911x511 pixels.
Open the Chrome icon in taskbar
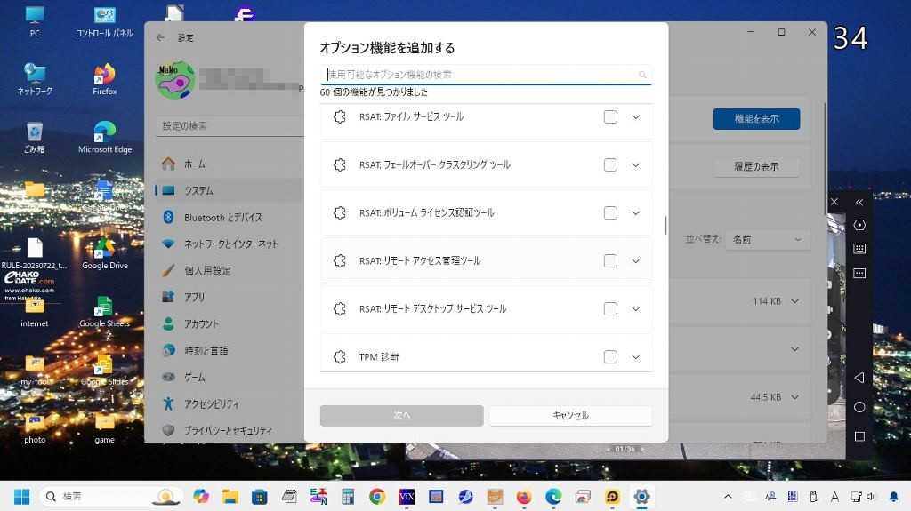(x=377, y=497)
